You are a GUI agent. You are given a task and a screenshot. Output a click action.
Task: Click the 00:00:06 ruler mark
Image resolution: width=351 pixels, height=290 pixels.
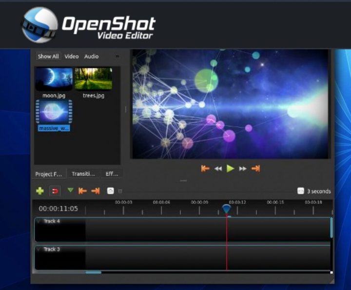(x=161, y=202)
